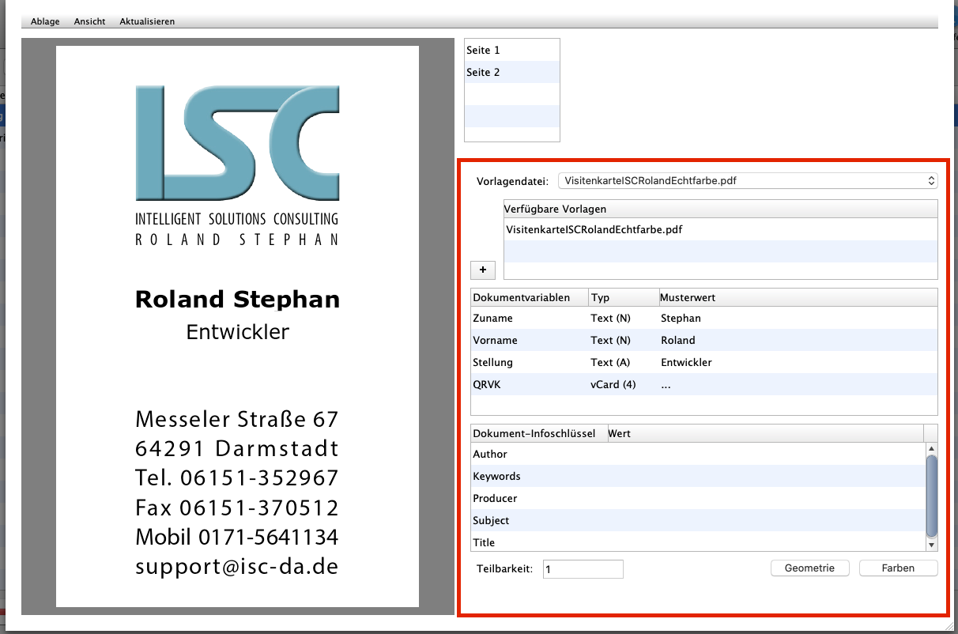Select the Keywords info key row
This screenshot has height=634, width=958.
point(698,476)
